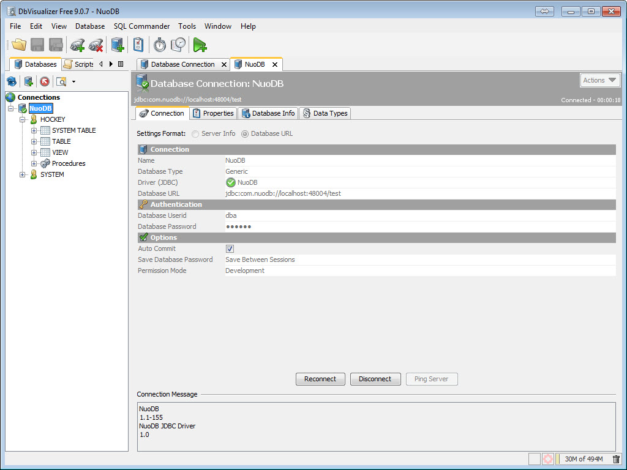Toggle the Auto Commit checkbox

pyautogui.click(x=230, y=249)
